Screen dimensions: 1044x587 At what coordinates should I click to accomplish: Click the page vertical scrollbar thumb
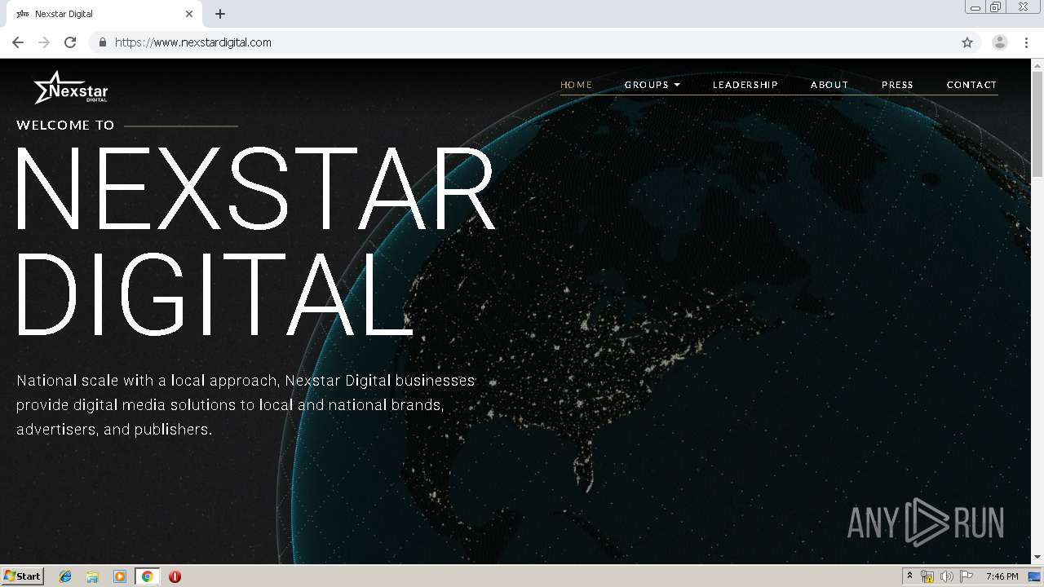(x=1037, y=124)
